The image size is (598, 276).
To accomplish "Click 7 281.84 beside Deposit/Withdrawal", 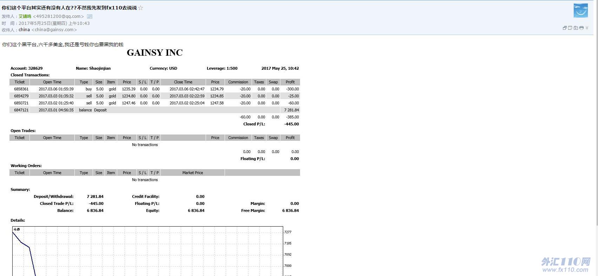I will [x=95, y=196].
